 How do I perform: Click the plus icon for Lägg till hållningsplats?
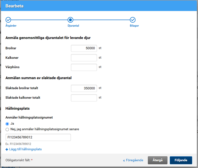(x=7, y=149)
